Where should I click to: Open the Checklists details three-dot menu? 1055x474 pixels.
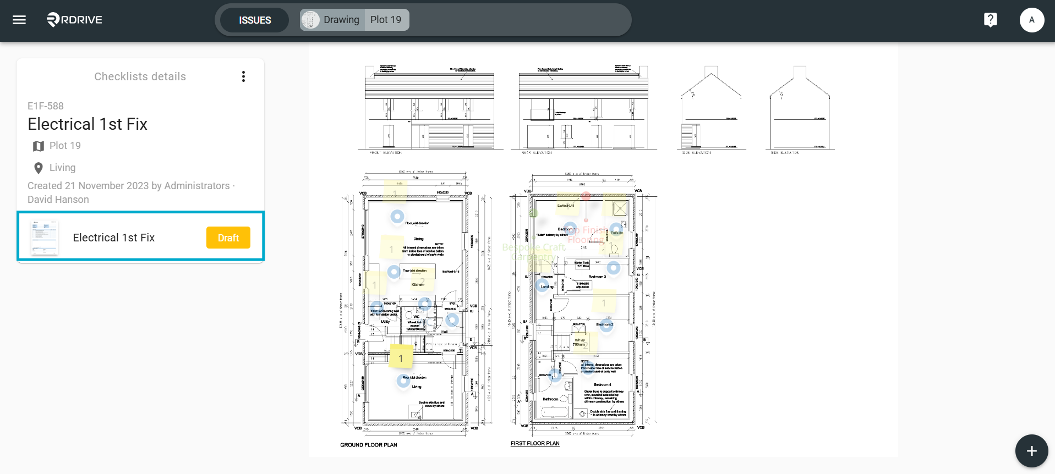pos(243,76)
